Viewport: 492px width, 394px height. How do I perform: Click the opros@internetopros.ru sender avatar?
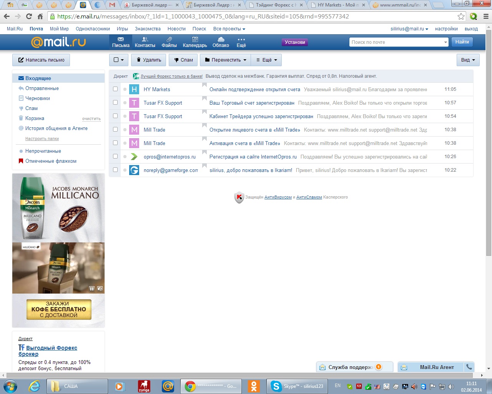[x=134, y=157]
